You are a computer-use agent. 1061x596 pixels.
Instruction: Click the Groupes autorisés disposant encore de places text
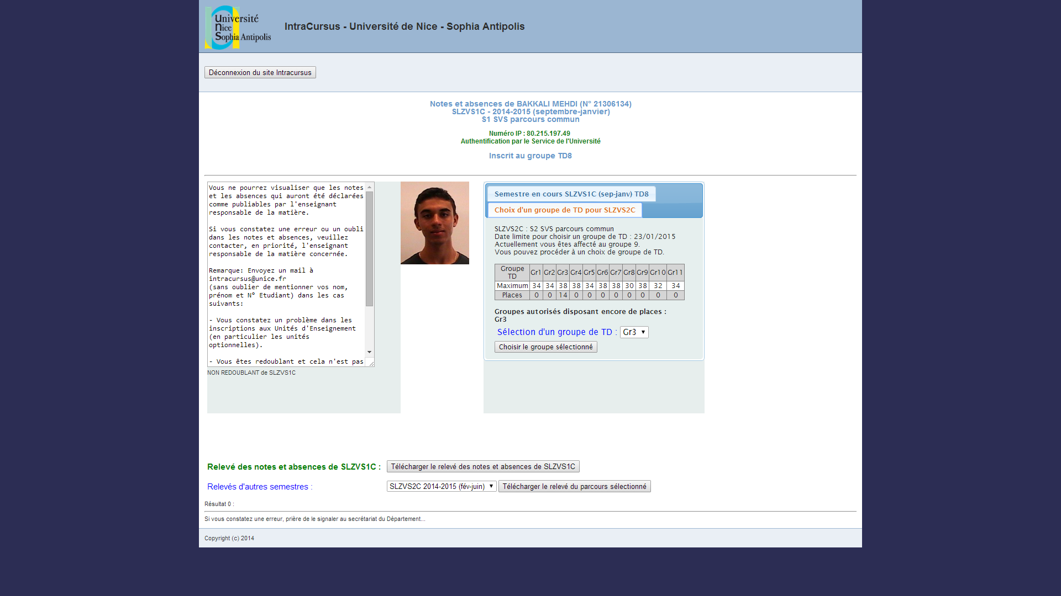tap(580, 311)
